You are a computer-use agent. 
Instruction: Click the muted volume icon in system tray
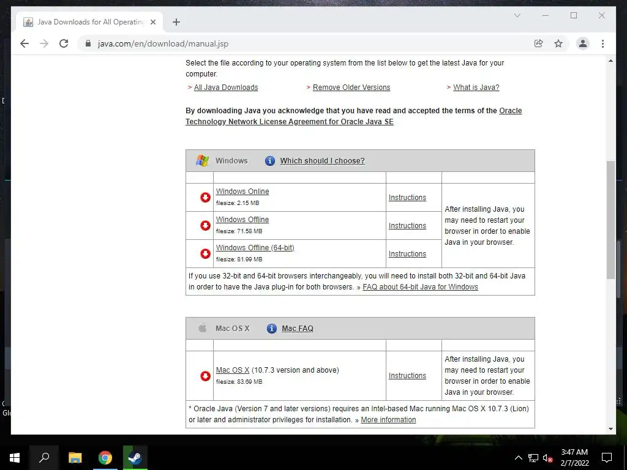pyautogui.click(x=548, y=458)
